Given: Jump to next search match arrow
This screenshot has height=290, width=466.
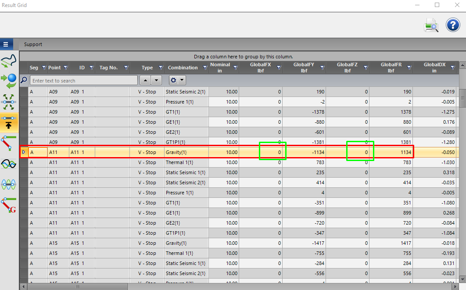Looking at the screenshot, I should [156, 80].
